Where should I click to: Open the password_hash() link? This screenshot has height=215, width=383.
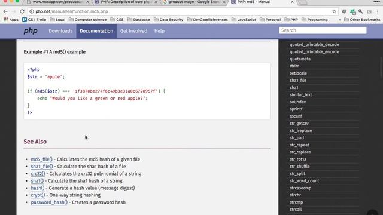49,202
